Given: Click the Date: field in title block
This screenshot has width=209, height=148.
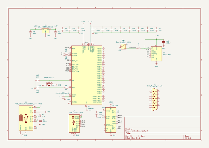Looking at the screenshot, I should 143,136.
